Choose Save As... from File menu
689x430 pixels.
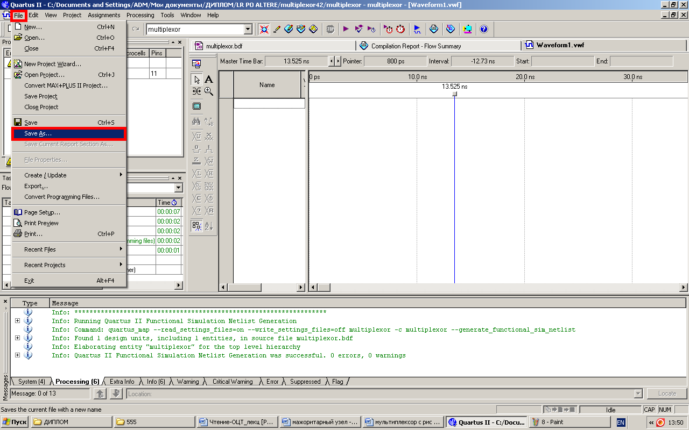(x=69, y=133)
